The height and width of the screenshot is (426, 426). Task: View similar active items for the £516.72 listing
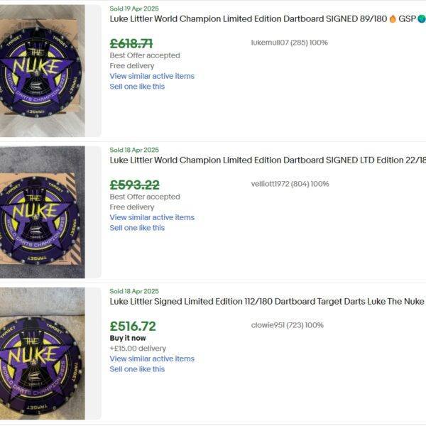click(152, 359)
